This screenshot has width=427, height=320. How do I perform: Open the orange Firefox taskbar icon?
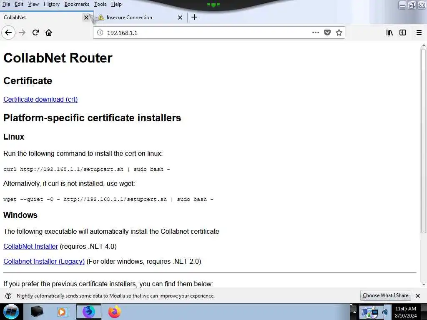pos(115,312)
